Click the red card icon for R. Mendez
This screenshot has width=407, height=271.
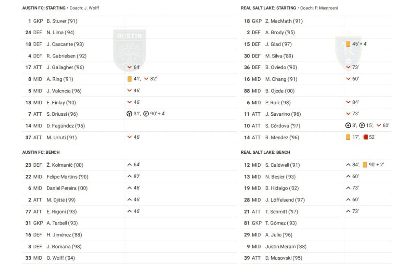pyautogui.click(x=365, y=137)
